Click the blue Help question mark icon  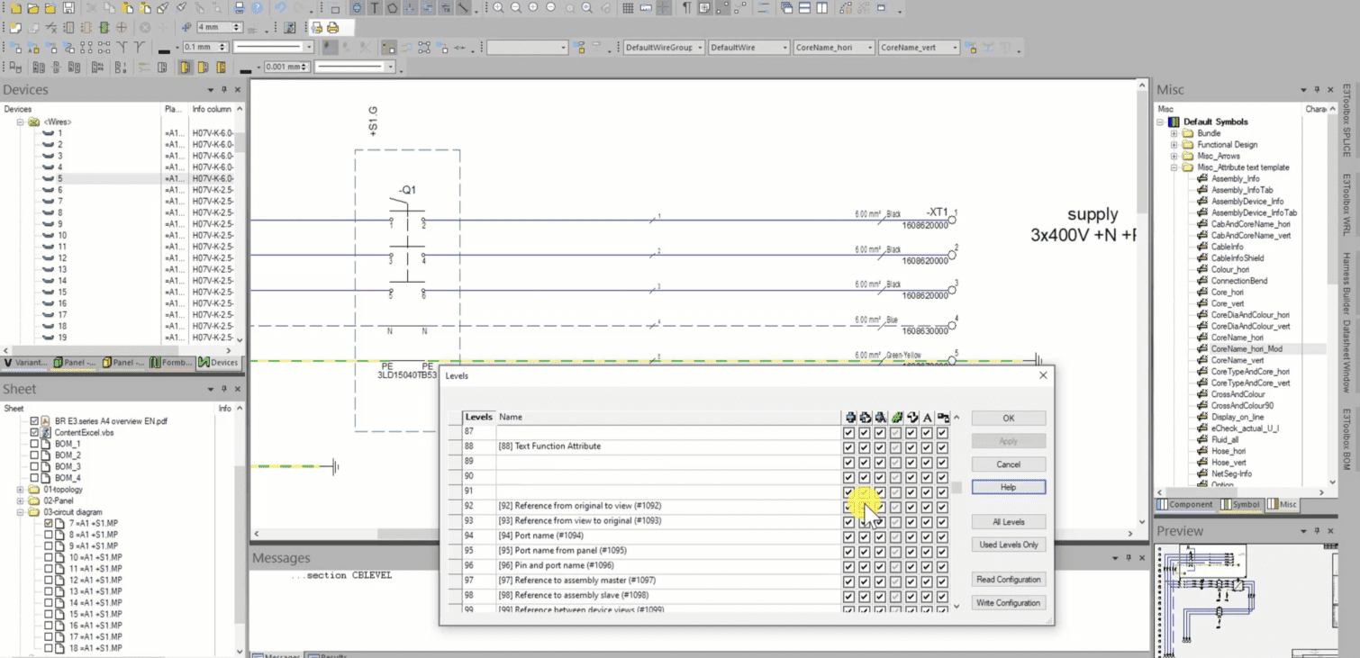pos(257,7)
